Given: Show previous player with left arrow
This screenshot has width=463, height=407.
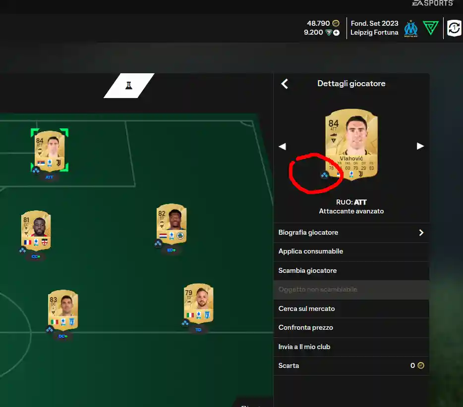Looking at the screenshot, I should pos(282,146).
